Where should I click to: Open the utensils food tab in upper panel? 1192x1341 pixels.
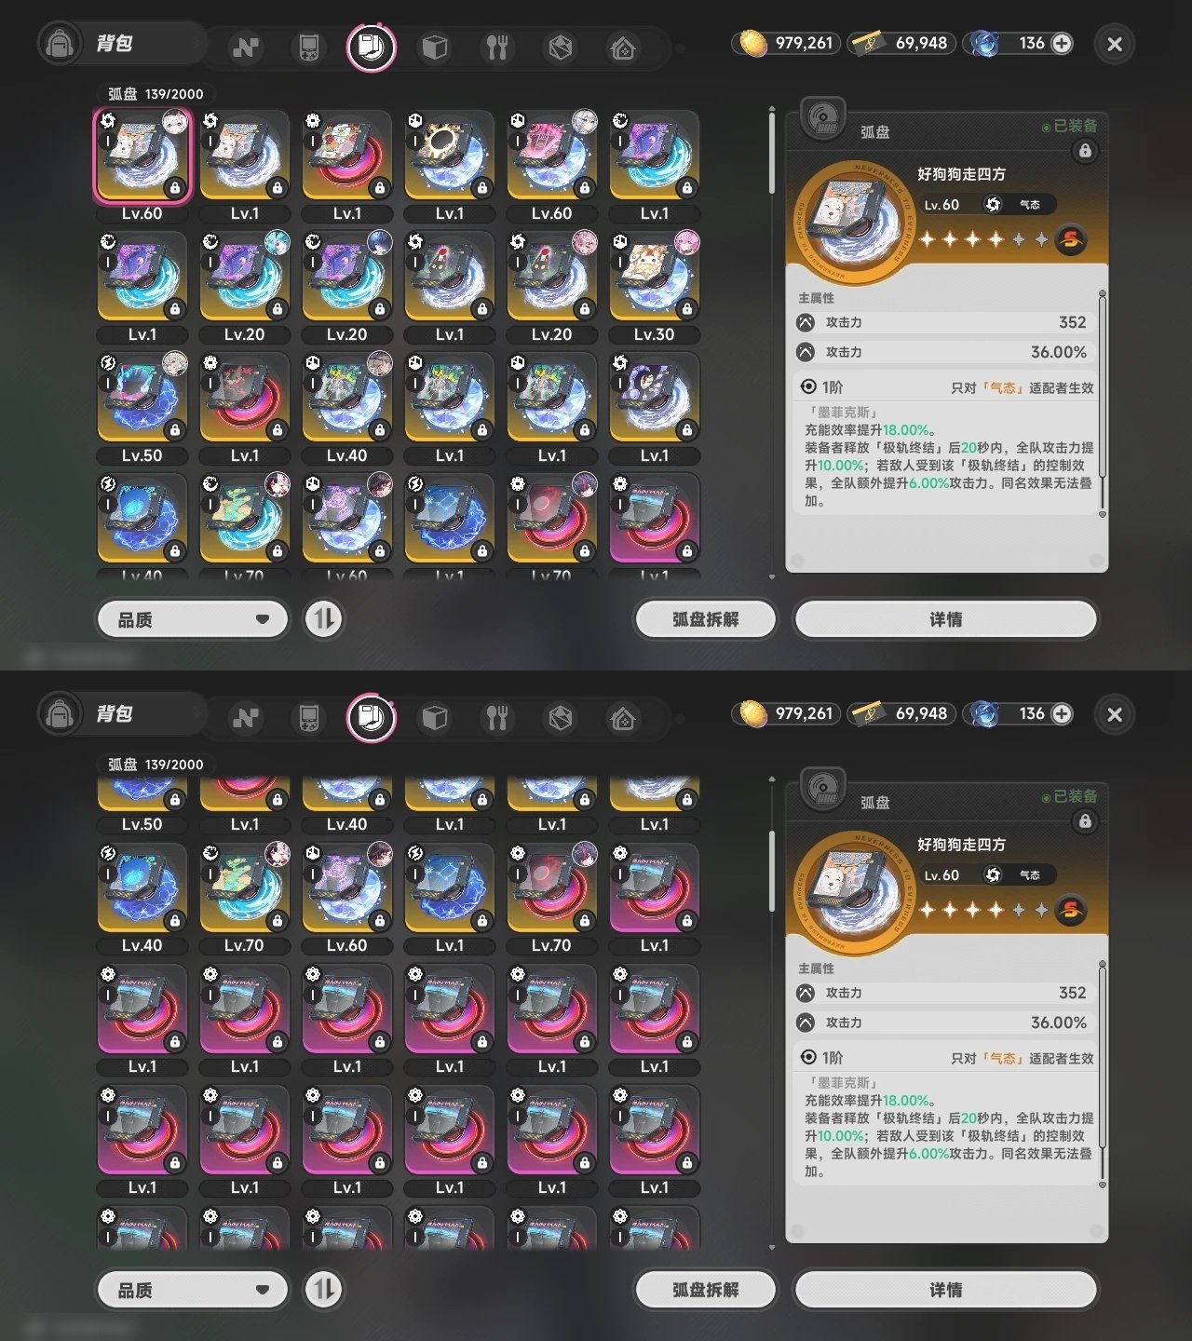pyautogui.click(x=497, y=47)
